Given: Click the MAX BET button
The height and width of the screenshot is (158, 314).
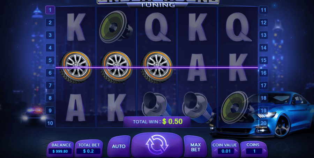Looking at the screenshot, I should (196, 147).
